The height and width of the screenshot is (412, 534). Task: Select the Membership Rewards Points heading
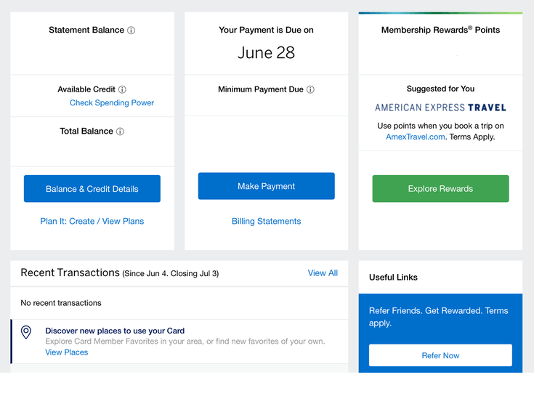[440, 31]
